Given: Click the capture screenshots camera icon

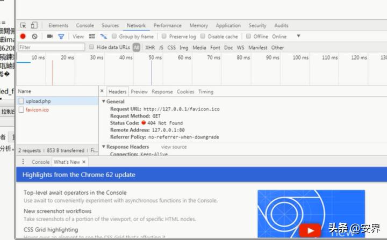Looking at the screenshot, I should pos(49,37).
